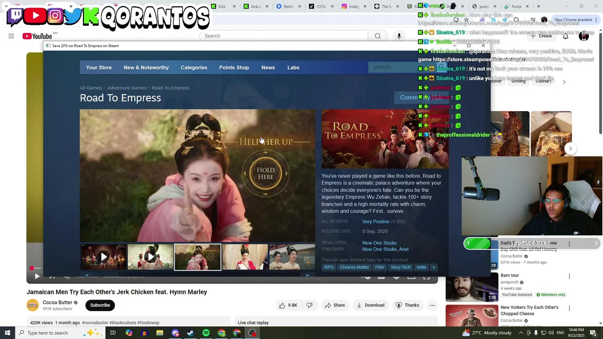Show next Shorts with arrow button

tap(570, 148)
